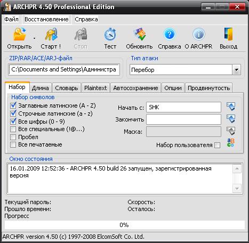This screenshot has height=243, width=249.
Task: Open the Файл menu
Action: click(11, 19)
